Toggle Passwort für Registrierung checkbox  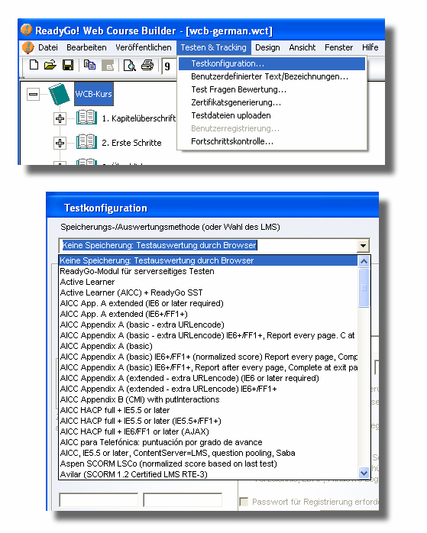point(244,502)
